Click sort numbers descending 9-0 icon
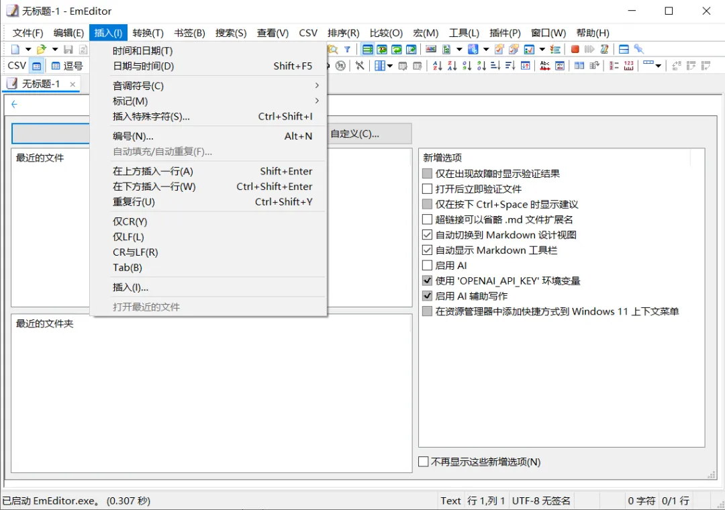725x510 pixels. 481,66
